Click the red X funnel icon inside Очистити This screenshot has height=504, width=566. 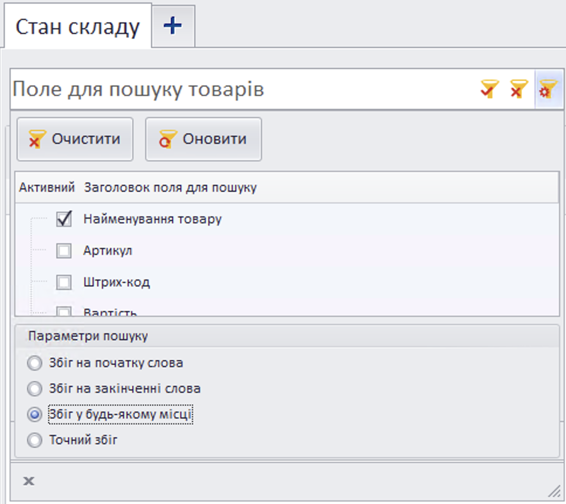click(36, 139)
